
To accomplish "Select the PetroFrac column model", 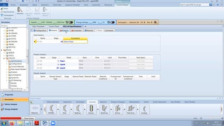I will click(131, 110).
